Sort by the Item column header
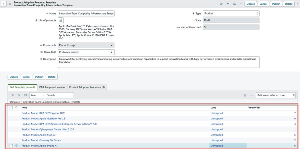Image resolution: width=300 pixels, height=149 pixels. 24,108
